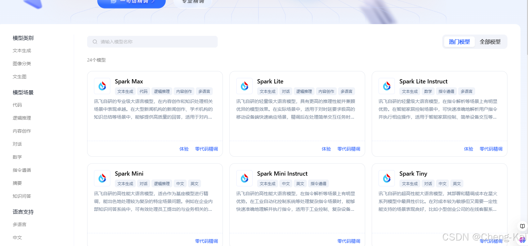Click the Spark Mini model logo icon
528x246 pixels.
click(102, 178)
